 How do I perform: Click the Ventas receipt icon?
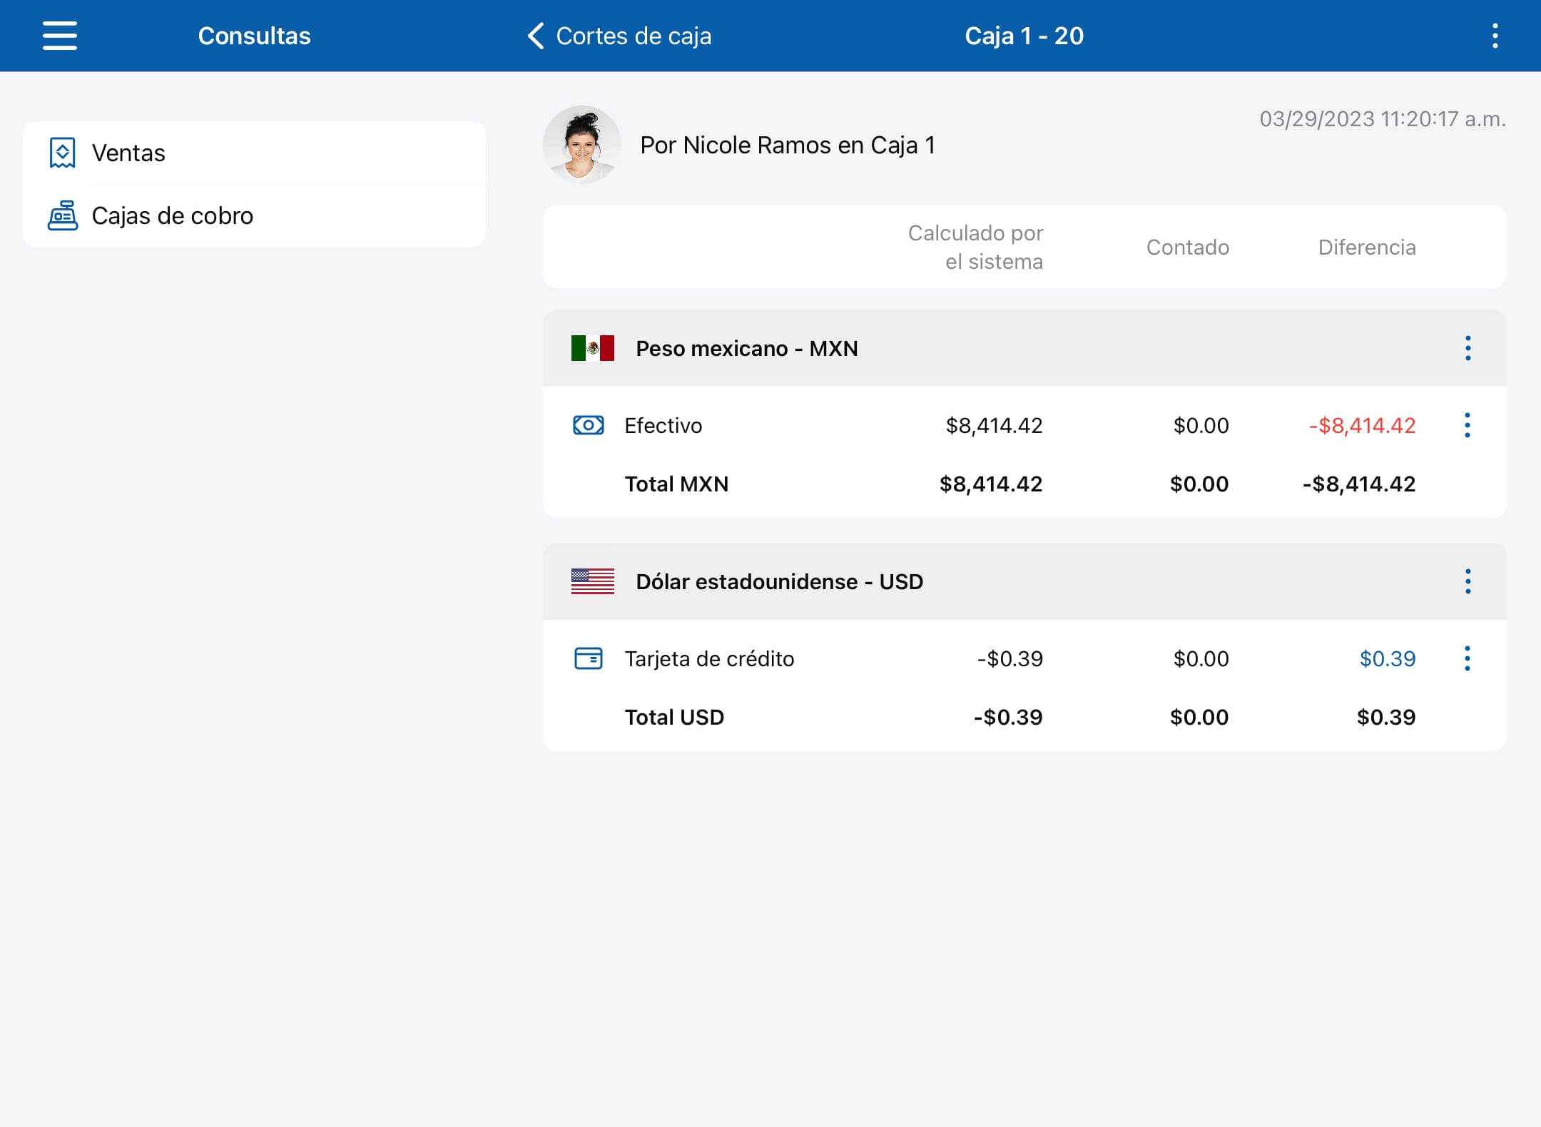click(x=62, y=153)
